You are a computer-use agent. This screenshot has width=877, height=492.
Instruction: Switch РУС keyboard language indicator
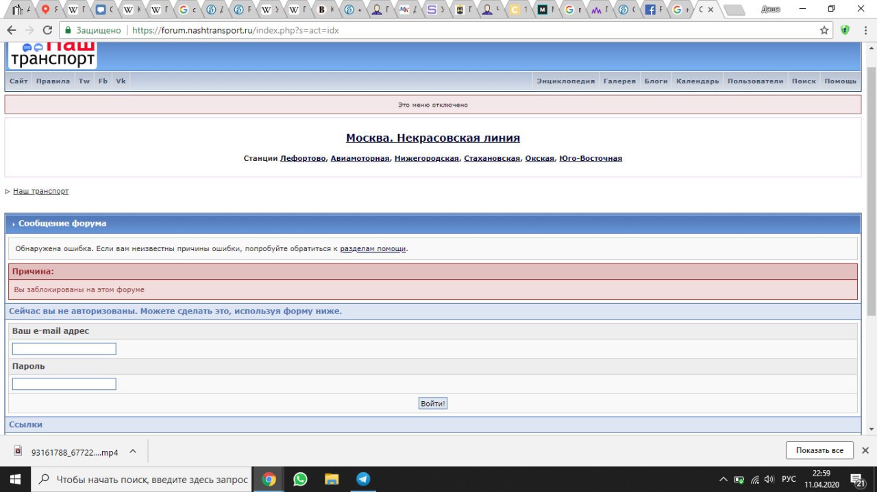pyautogui.click(x=789, y=479)
